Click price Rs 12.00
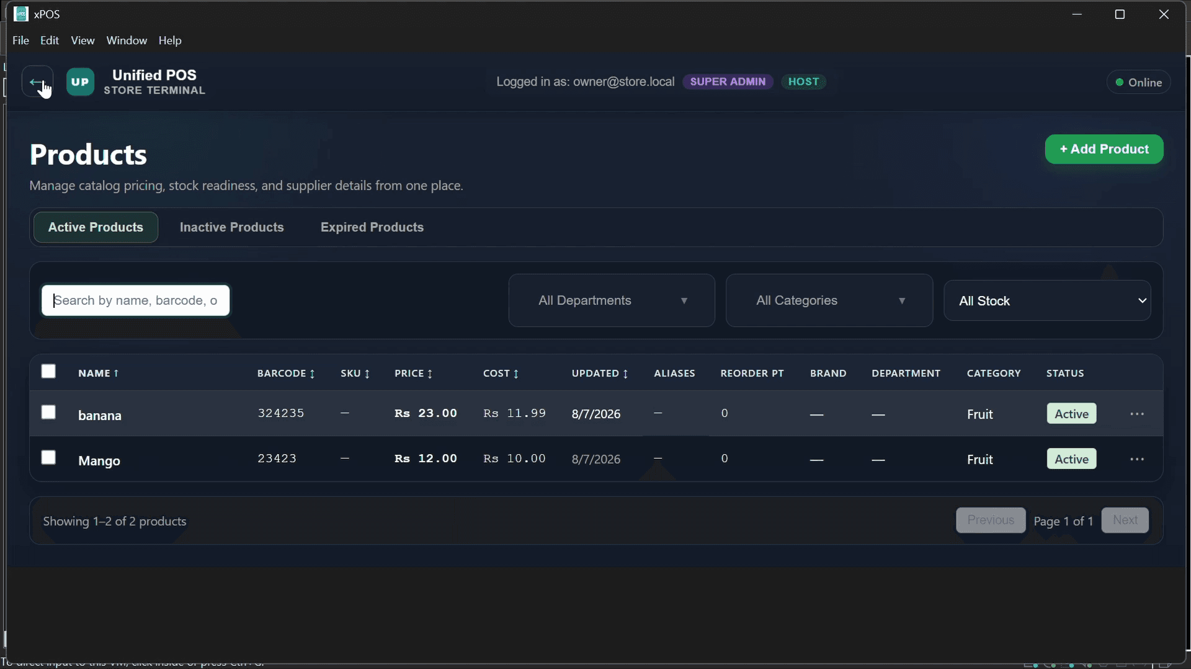 click(x=426, y=458)
